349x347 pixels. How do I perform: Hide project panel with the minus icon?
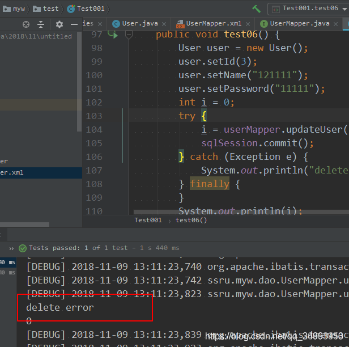(x=74, y=24)
